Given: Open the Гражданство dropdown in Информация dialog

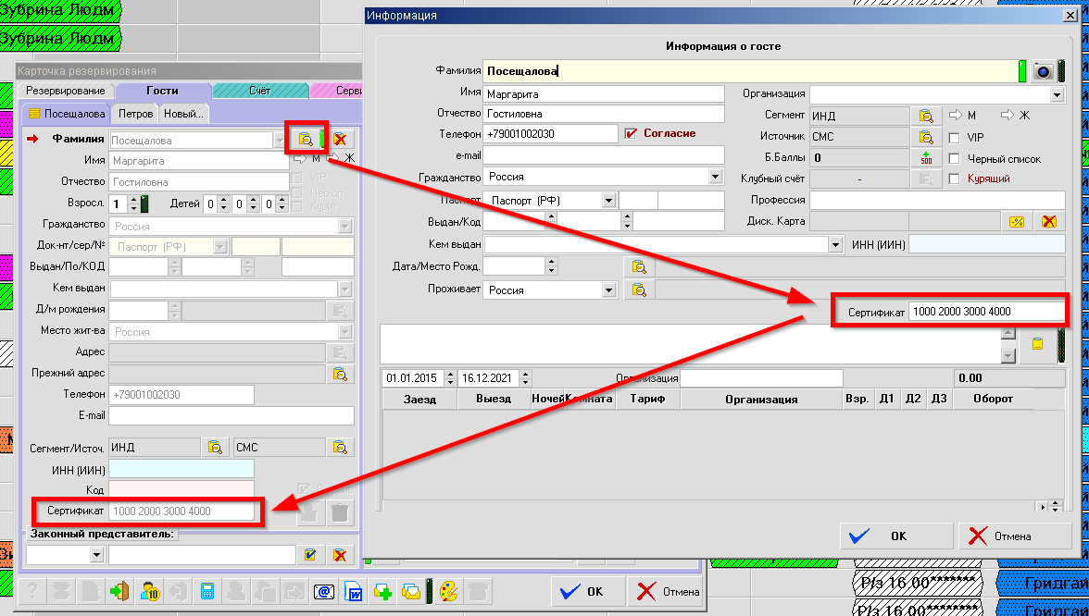Looking at the screenshot, I should point(715,177).
